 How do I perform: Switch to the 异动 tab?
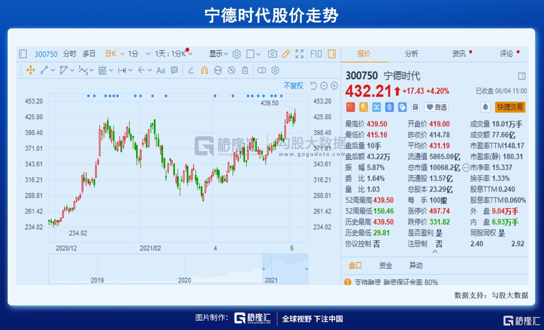416,266
